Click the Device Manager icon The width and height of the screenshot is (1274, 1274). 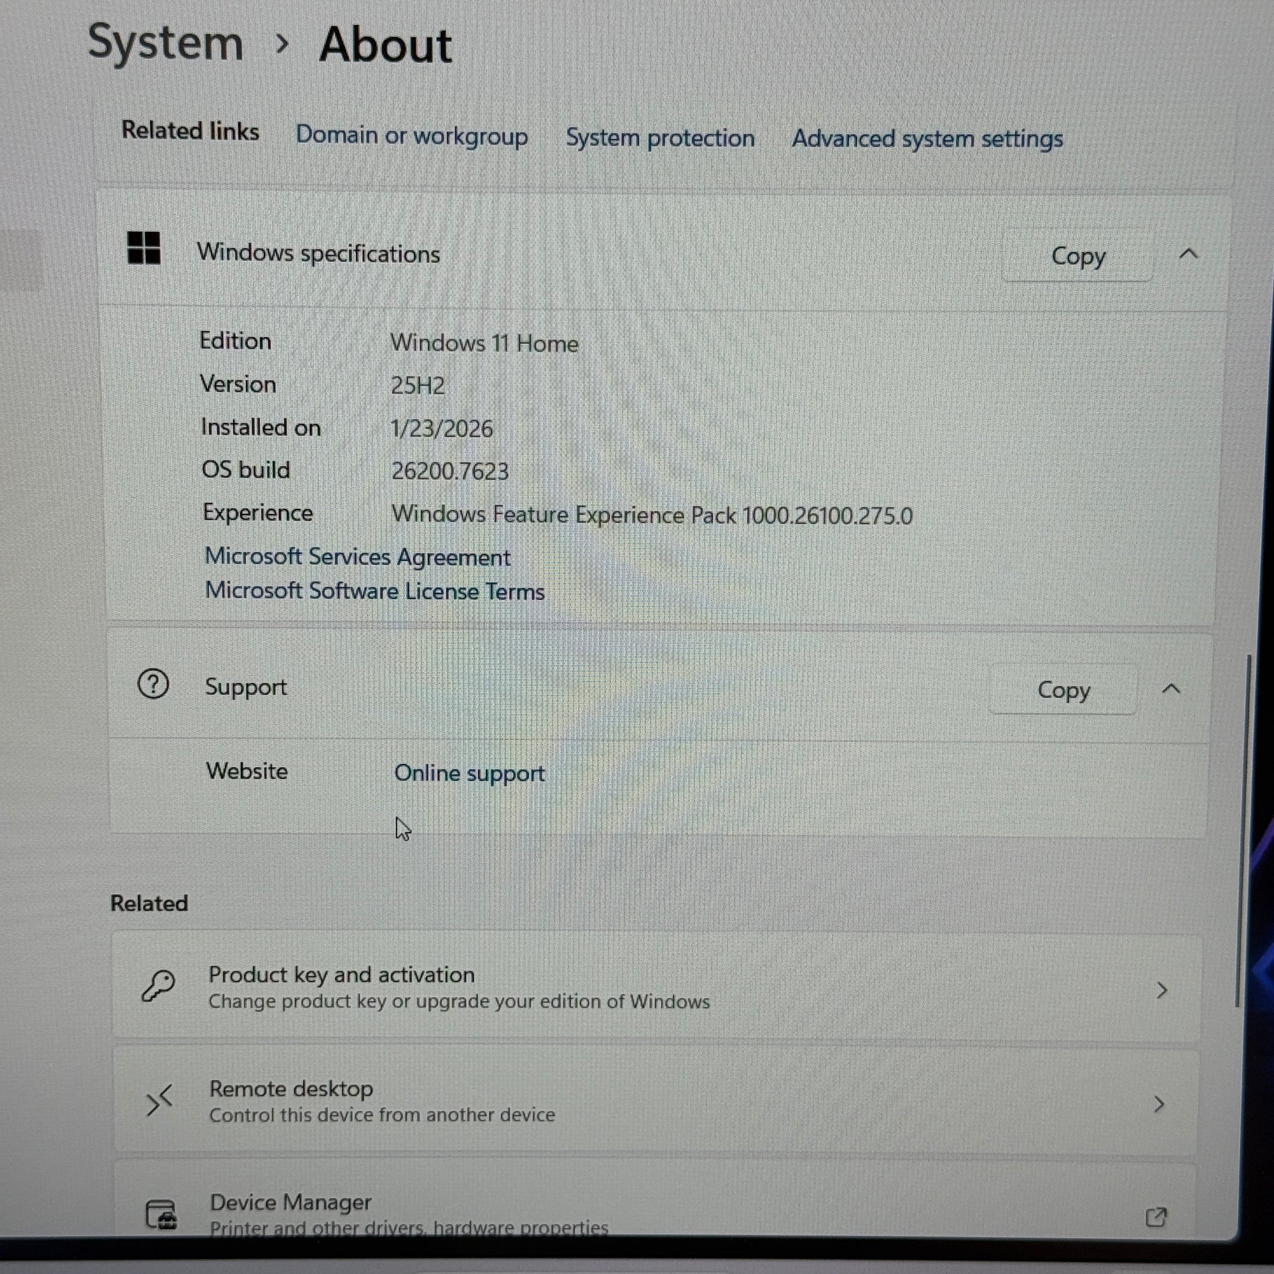(161, 1214)
